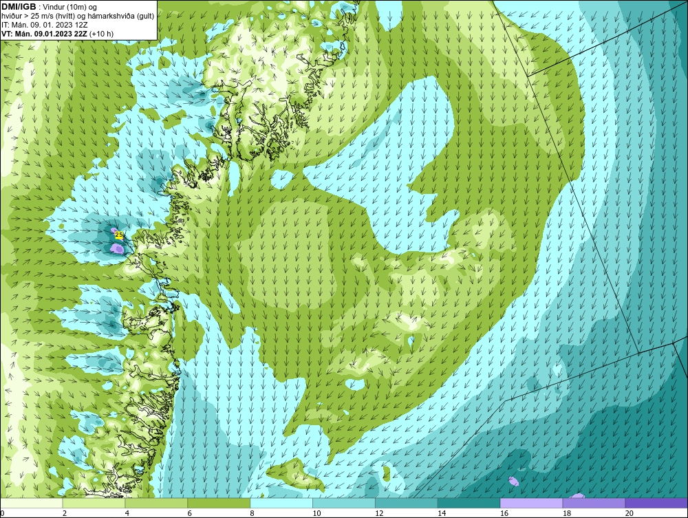Click the 2–4 m/s legend color swatch
The width and height of the screenshot is (688, 518).
point(94,503)
